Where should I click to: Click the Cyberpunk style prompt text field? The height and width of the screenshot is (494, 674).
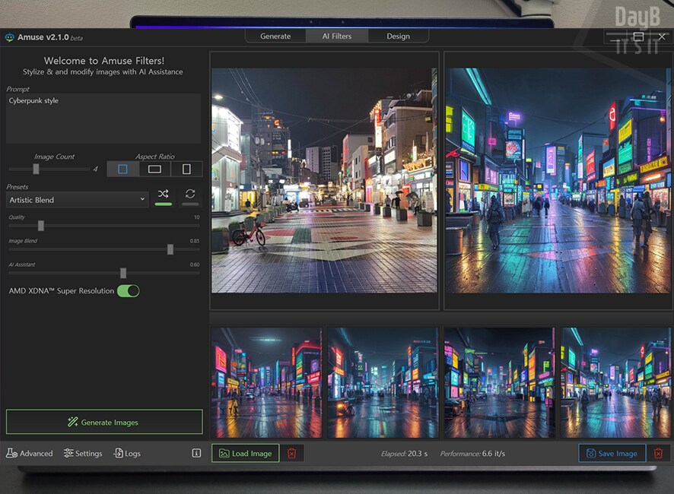coord(103,119)
